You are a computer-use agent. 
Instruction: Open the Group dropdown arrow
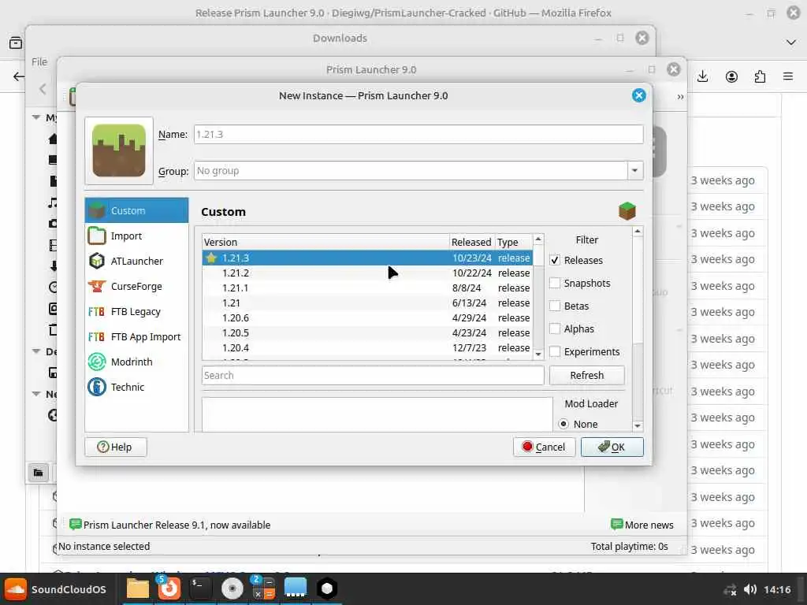click(635, 170)
